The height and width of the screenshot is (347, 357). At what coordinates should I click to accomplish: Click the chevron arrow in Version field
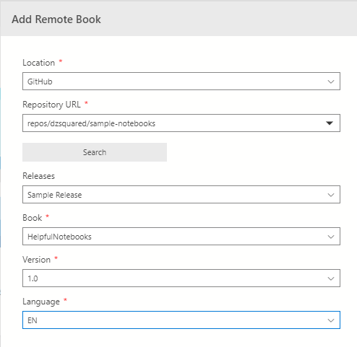tap(331, 278)
